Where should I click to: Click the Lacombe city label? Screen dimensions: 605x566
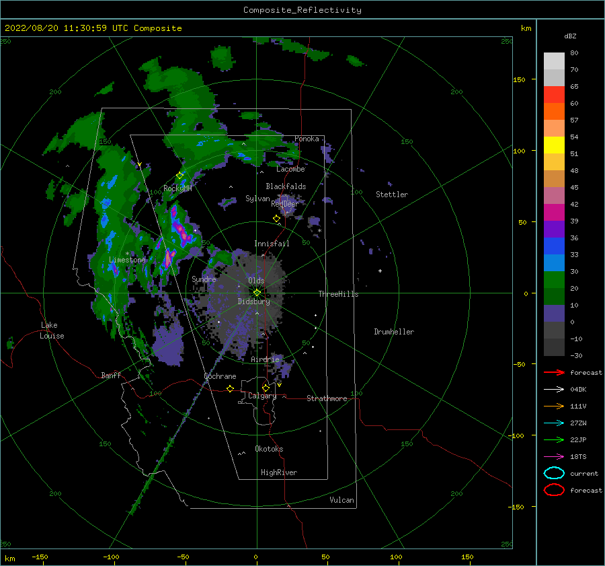point(290,169)
